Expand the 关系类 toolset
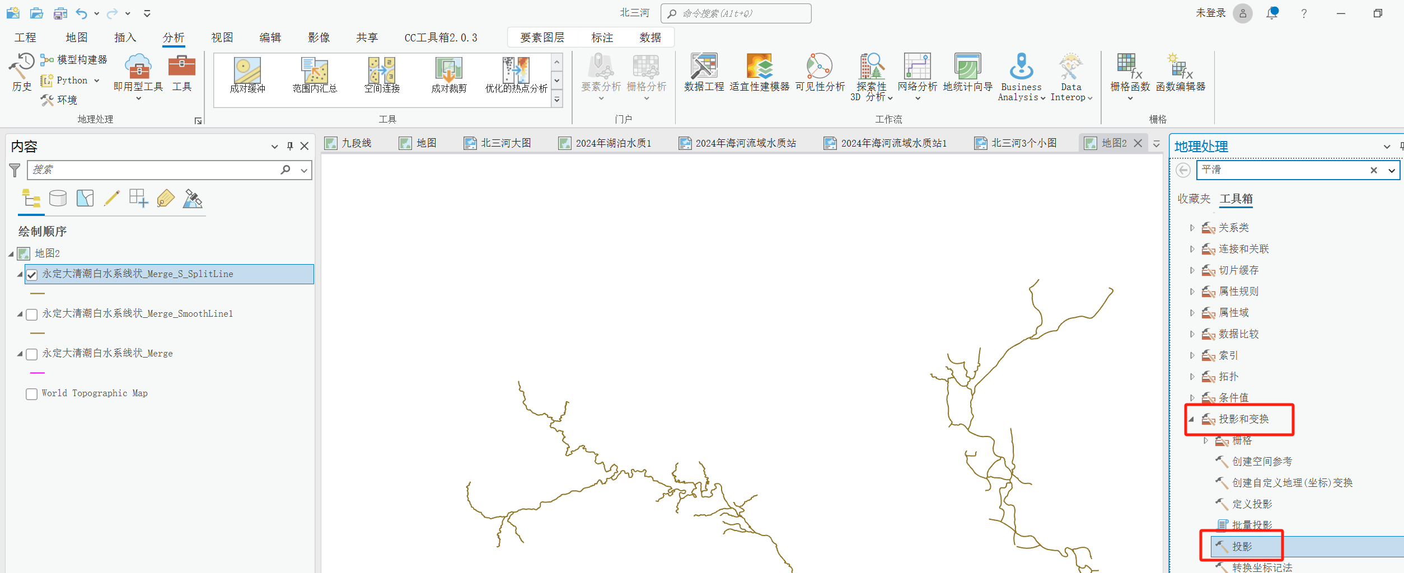The image size is (1404, 573). pos(1192,228)
